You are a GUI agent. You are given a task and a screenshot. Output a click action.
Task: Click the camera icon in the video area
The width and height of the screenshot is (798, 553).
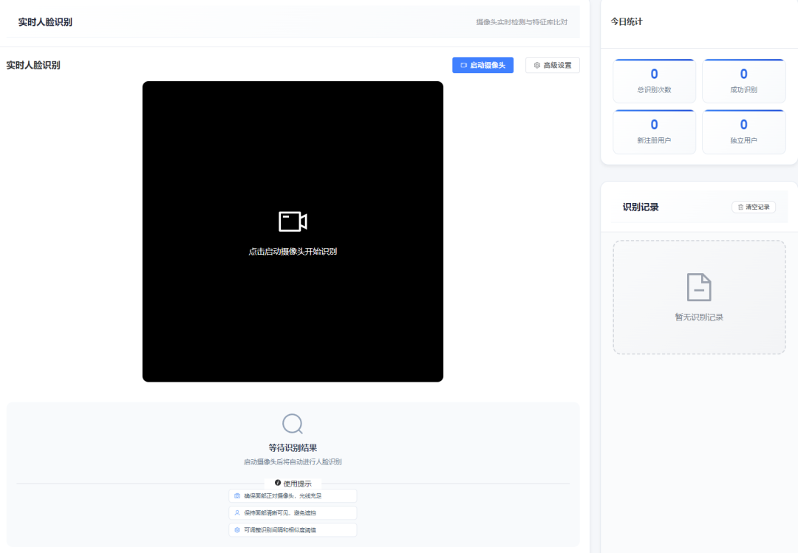coord(293,221)
